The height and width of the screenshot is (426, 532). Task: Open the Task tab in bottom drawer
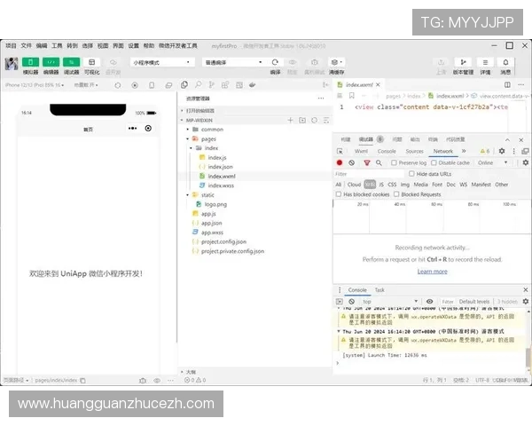379,290
